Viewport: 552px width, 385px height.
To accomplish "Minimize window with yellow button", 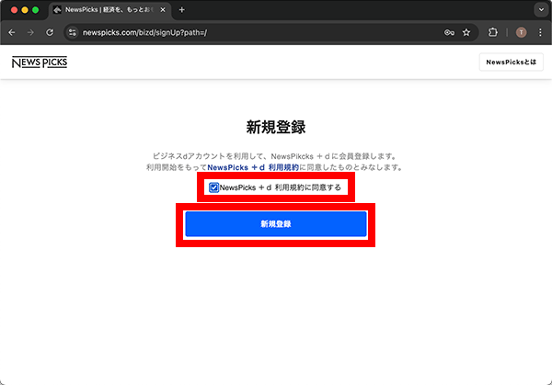I will (x=25, y=10).
